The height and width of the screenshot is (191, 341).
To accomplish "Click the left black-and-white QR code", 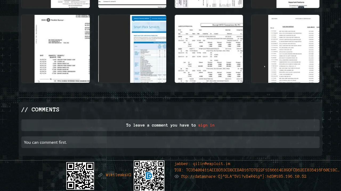I will click(80, 176).
